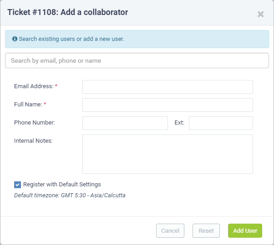Click the Register with Default Settings label text
The height and width of the screenshot is (245, 274).
pyautogui.click(x=62, y=185)
